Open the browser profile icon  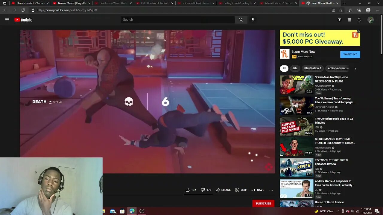coord(368,10)
